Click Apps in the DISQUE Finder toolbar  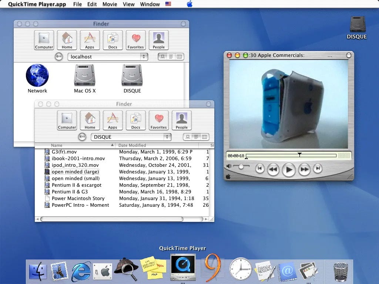[x=113, y=120]
